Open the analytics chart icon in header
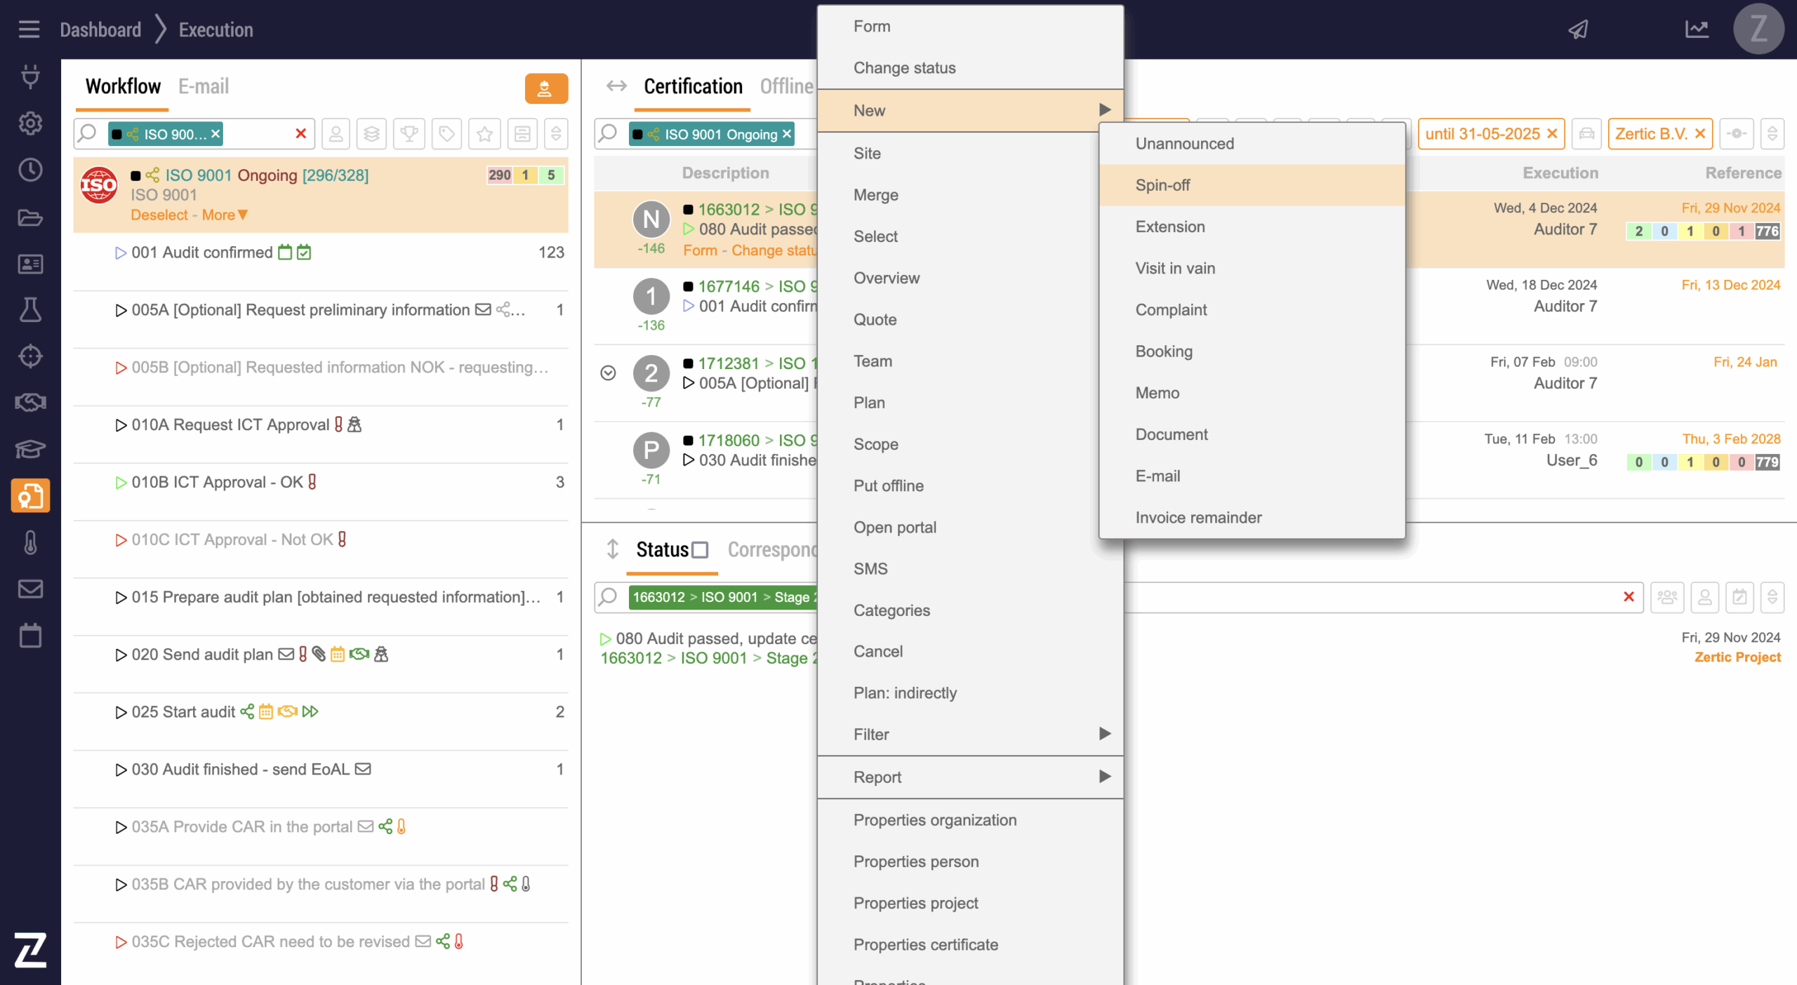Screen dimensions: 1797x985 pyautogui.click(x=1697, y=29)
